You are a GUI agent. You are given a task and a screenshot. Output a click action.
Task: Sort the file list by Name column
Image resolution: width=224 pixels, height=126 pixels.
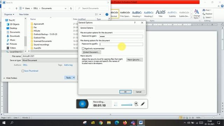click(x=33, y=19)
